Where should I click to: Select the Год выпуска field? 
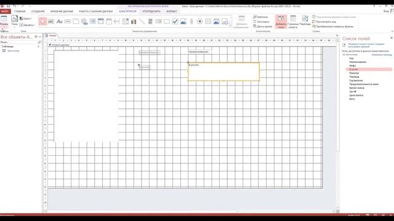(x=356, y=80)
